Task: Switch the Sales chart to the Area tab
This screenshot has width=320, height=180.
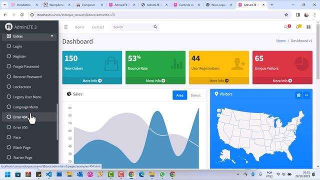Action: pos(180,95)
